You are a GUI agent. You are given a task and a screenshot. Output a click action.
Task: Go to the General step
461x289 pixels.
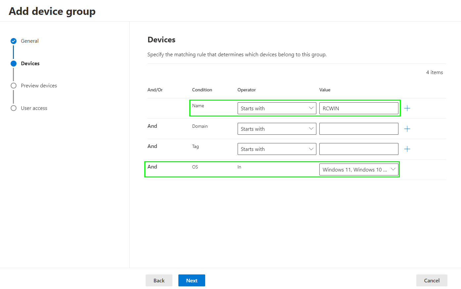coord(30,41)
